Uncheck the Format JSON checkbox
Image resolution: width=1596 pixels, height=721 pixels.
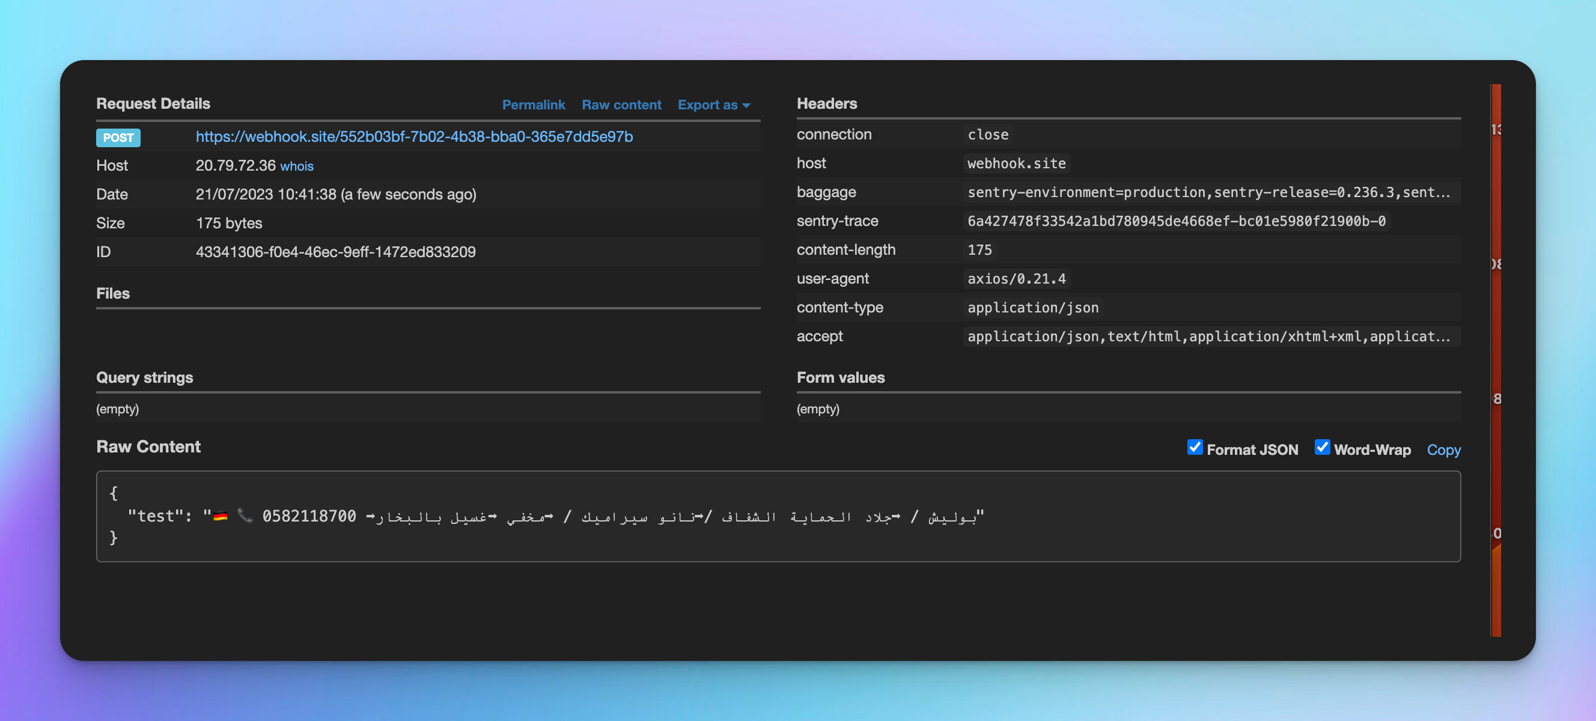1194,447
